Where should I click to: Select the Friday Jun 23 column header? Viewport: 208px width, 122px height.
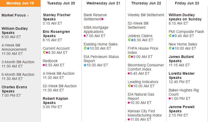[x=187, y=3]
